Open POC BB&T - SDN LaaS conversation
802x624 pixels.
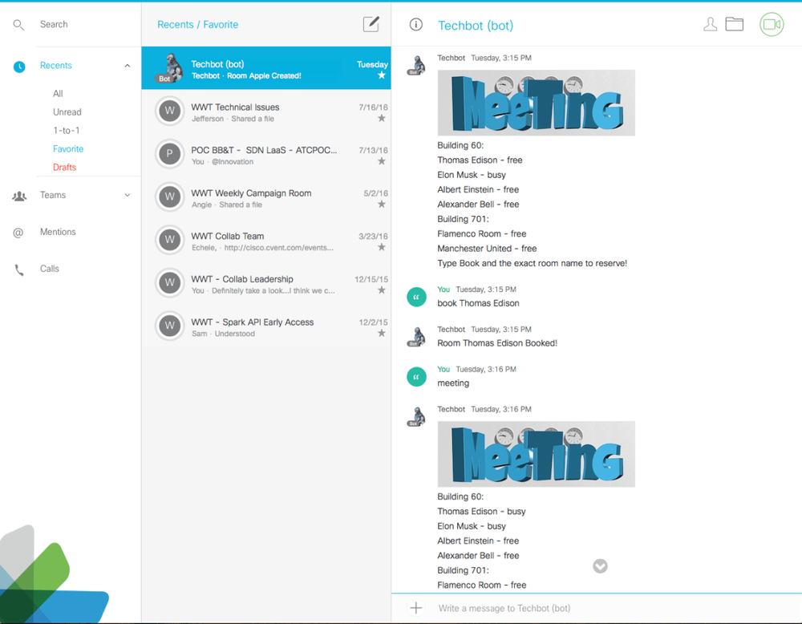tap(266, 154)
